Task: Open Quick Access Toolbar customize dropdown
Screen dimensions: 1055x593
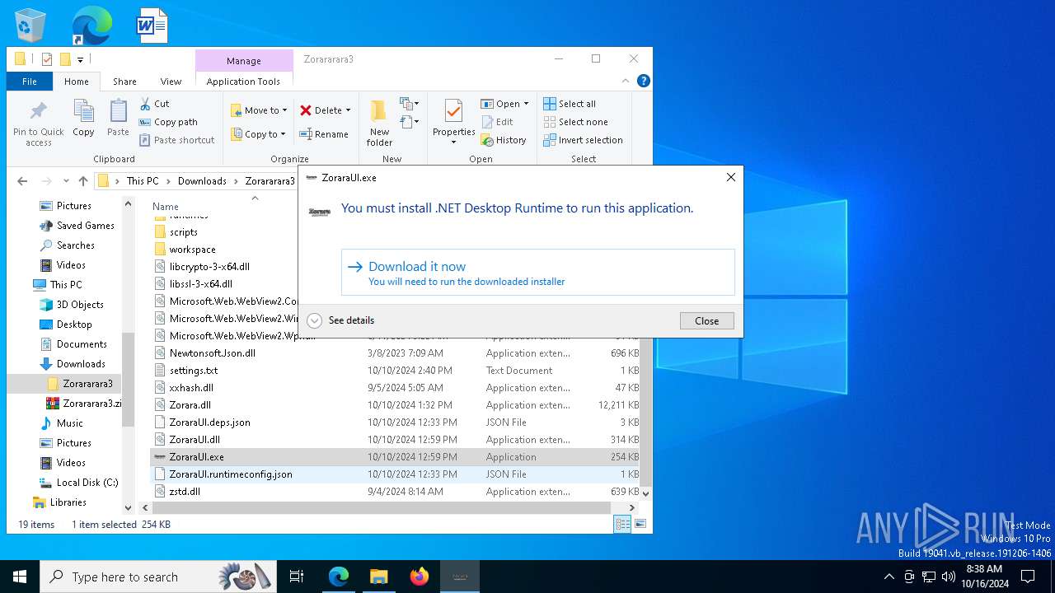Action: pyautogui.click(x=80, y=59)
